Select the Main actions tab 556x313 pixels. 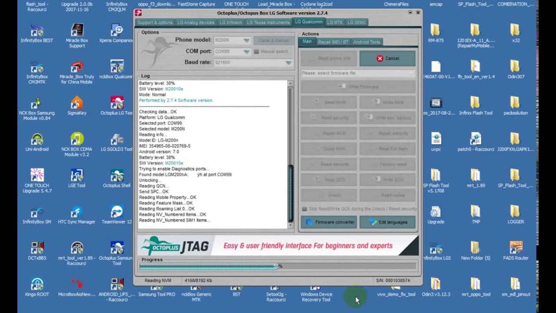point(307,42)
